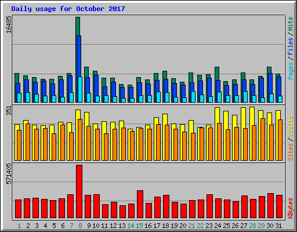
Task: Click the 'Daily usage for October 2017' title
Action: 68,9
